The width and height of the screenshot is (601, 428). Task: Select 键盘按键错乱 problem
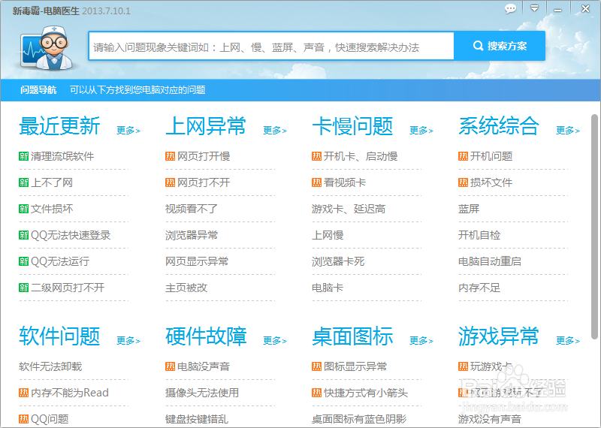[x=197, y=419]
